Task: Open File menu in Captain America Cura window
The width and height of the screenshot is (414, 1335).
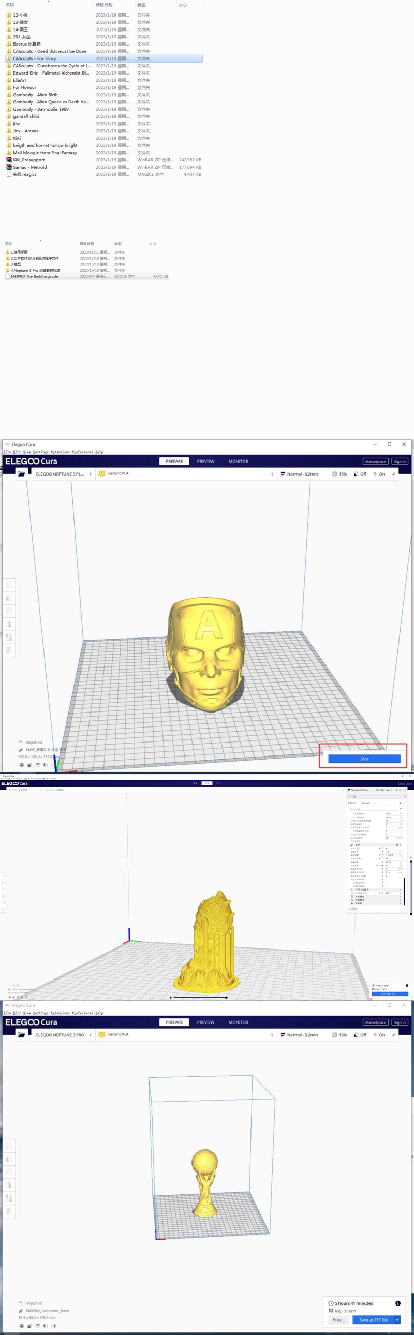Action: pyautogui.click(x=7, y=452)
